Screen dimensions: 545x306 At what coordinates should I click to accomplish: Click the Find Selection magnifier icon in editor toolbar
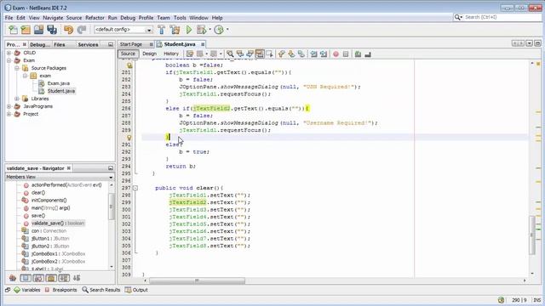coord(230,54)
